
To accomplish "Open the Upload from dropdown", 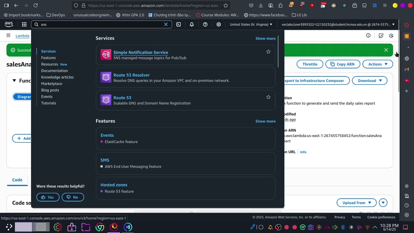I will (x=357, y=203).
